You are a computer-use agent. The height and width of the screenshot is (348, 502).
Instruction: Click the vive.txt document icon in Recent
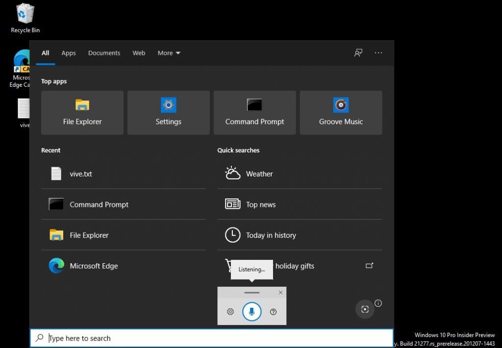pyautogui.click(x=56, y=174)
